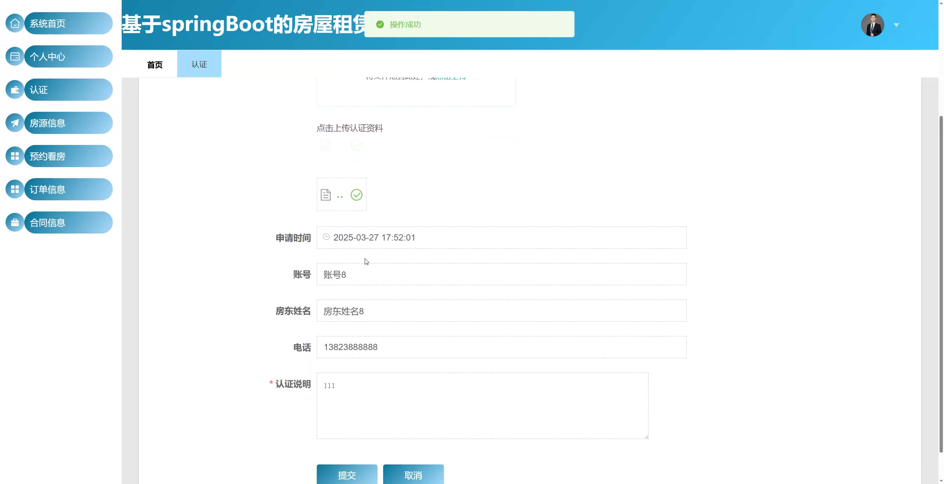This screenshot has height=484, width=944.
Task: Click the paper plane icon beside 房源信息
Action: 15,123
